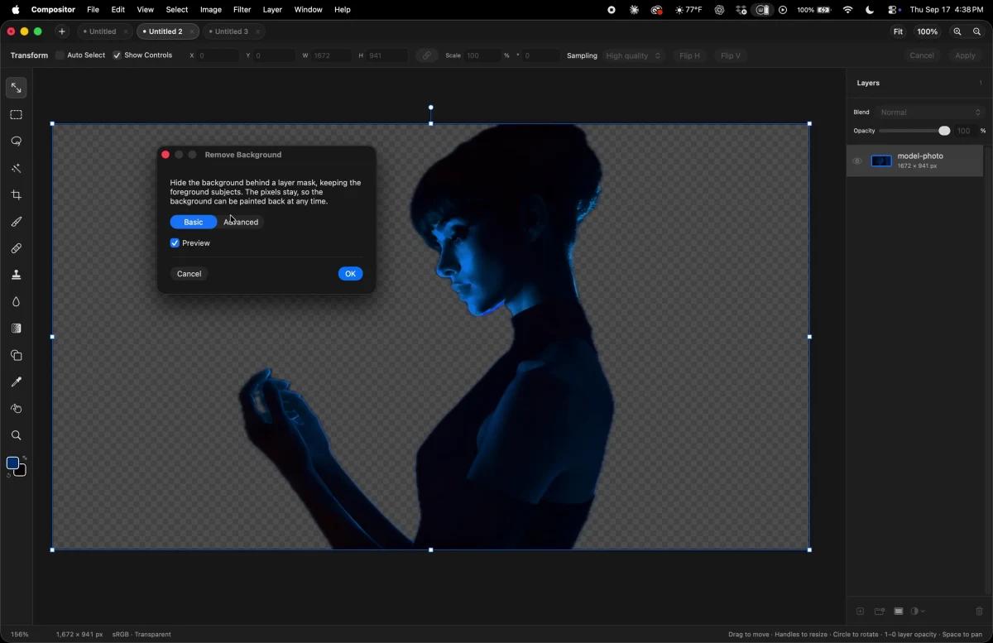993x643 pixels.
Task: Click the add new document plus button
Action: (x=62, y=31)
